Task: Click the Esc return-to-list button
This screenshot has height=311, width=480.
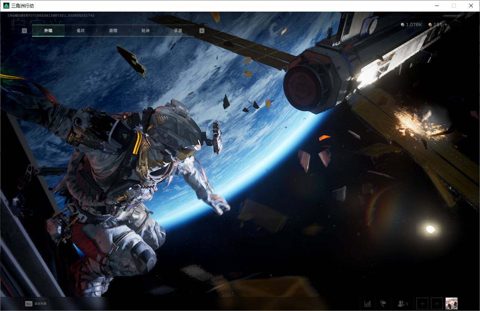Action: pyautogui.click(x=36, y=304)
